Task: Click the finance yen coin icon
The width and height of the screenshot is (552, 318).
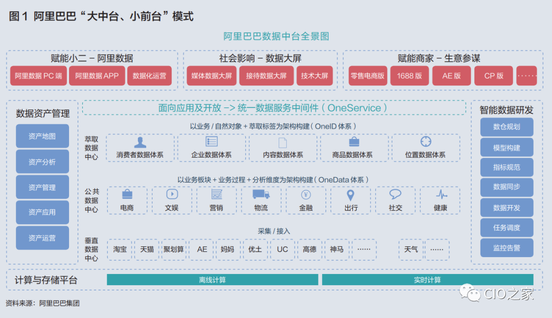Action: click(306, 194)
